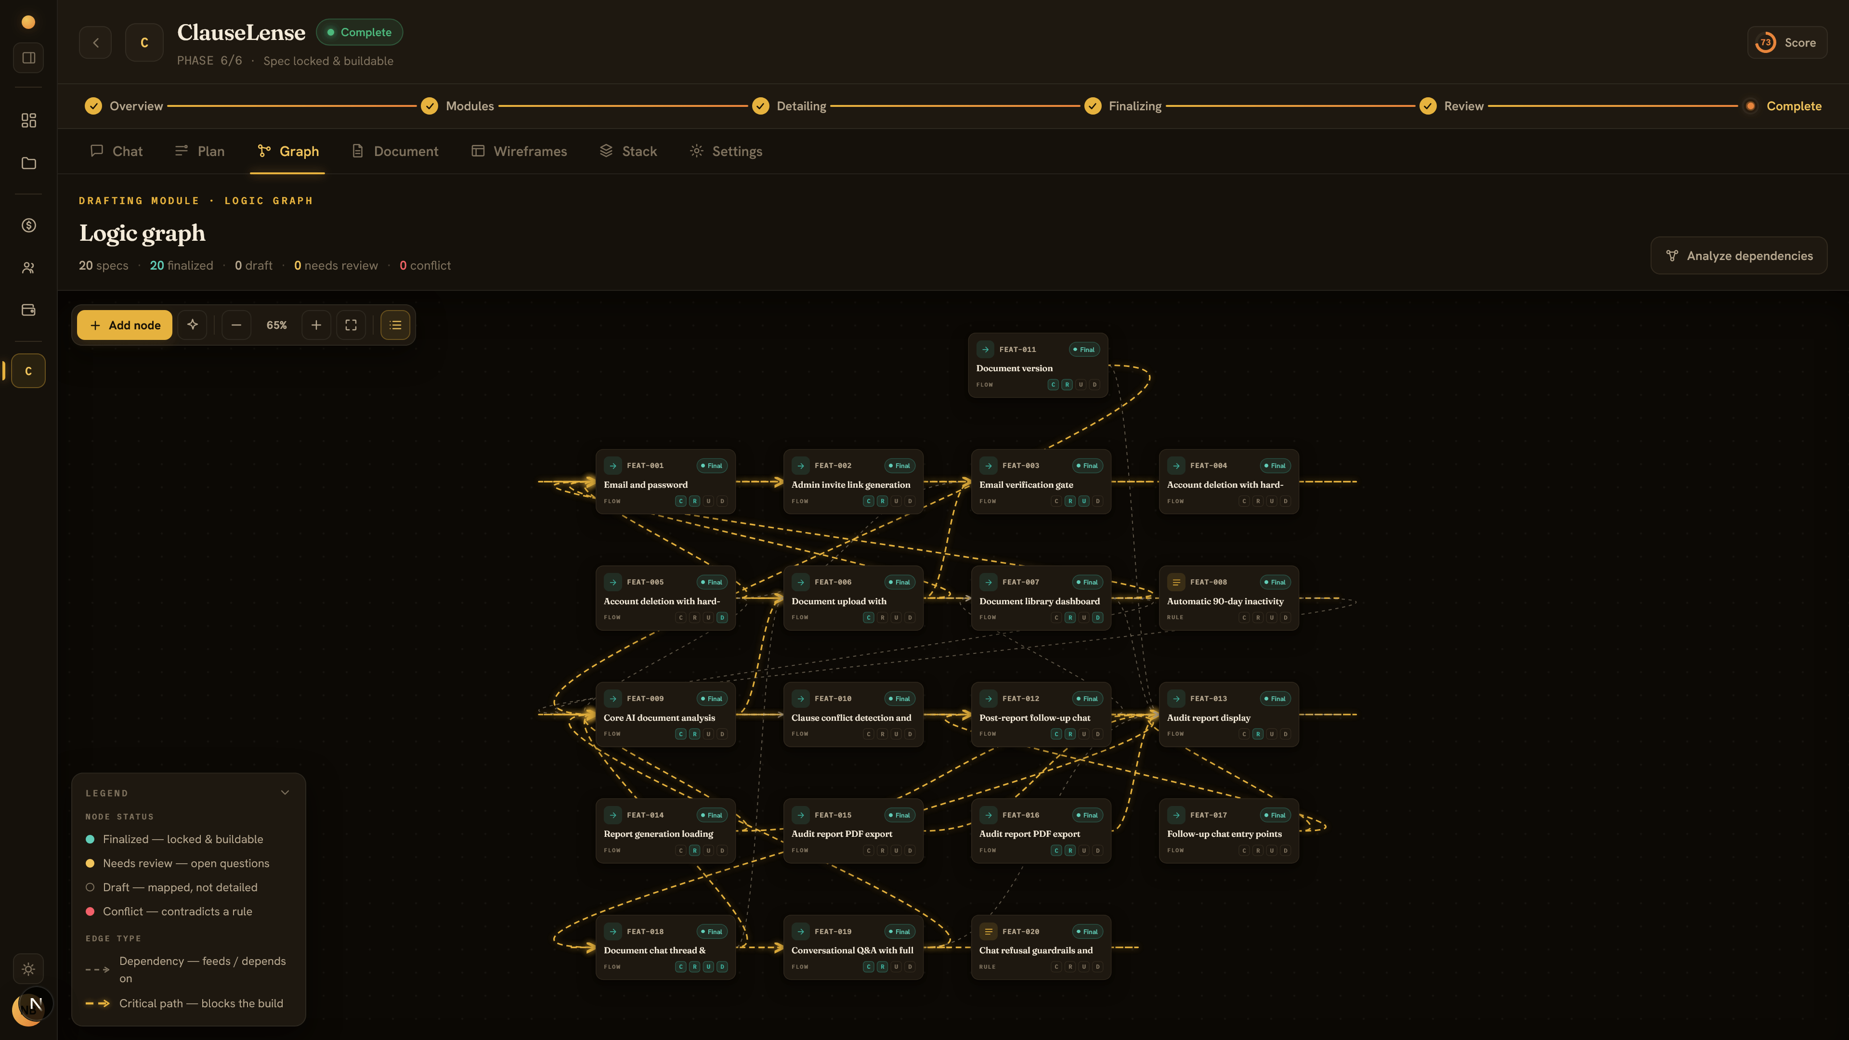1849x1040 pixels.
Task: Select the C project tile in sidebar
Action: coord(29,371)
